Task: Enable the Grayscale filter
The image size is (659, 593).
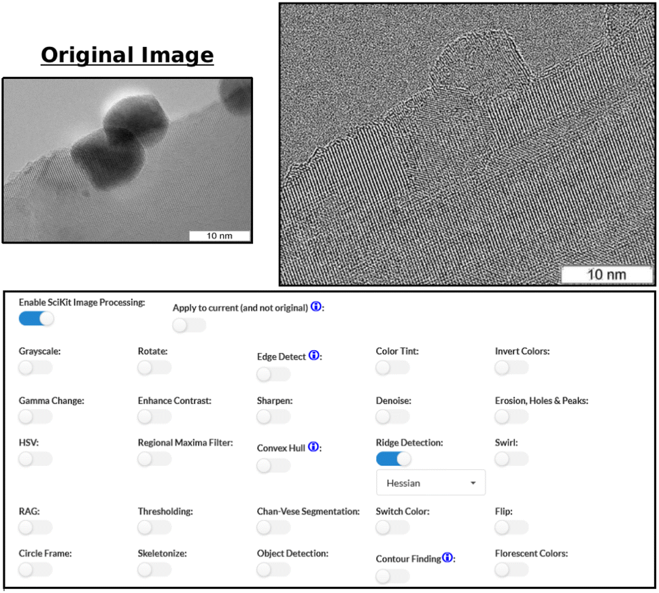Action: tap(35, 368)
